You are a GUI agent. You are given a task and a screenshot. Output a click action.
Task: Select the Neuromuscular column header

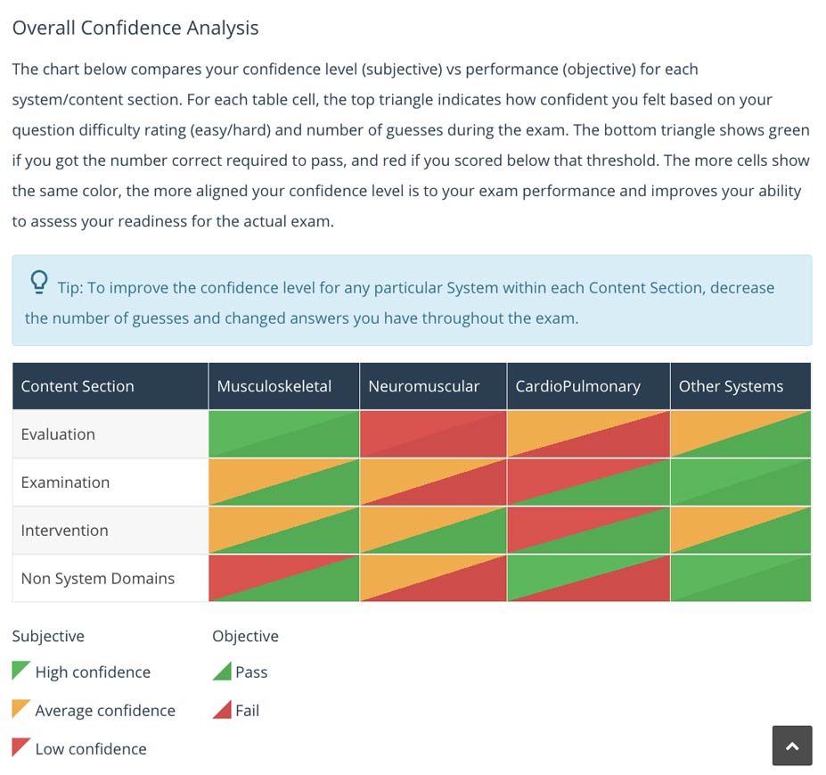433,386
